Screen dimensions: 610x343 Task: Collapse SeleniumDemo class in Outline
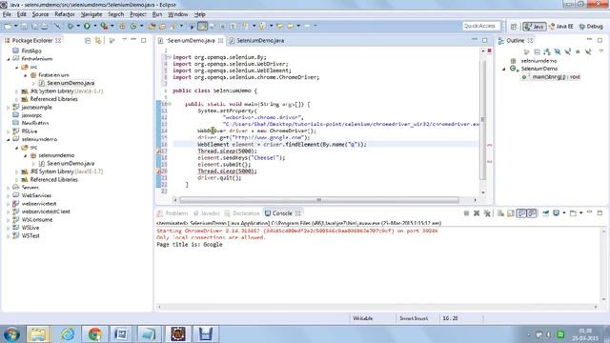tap(504, 69)
